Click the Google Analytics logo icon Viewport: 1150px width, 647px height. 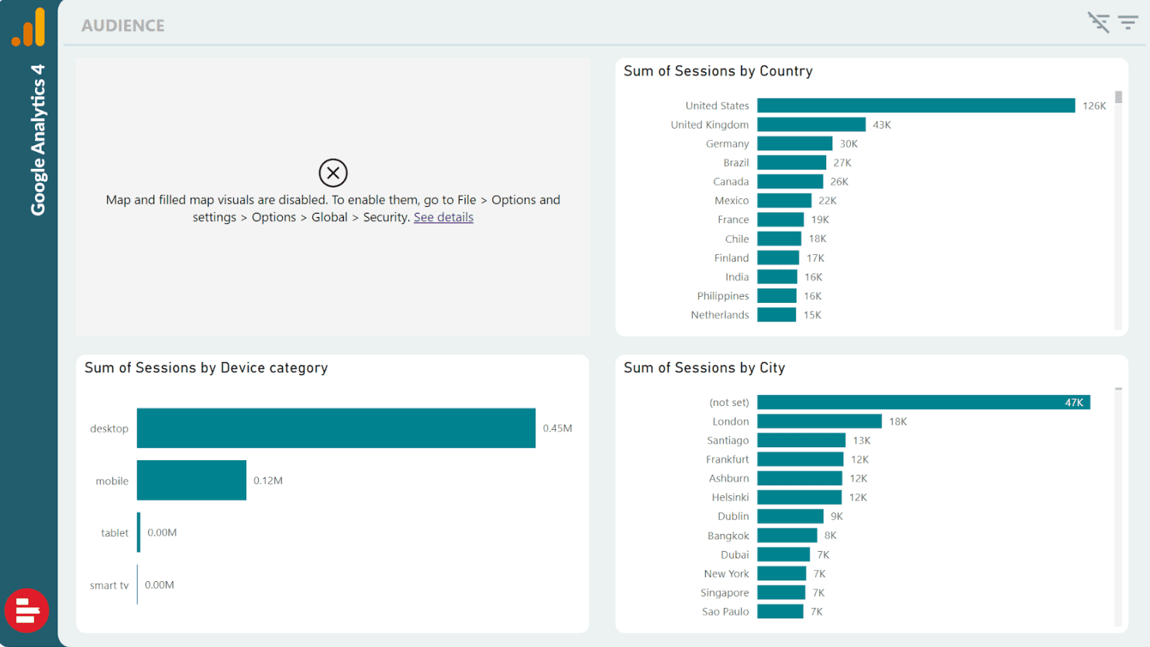[29, 28]
